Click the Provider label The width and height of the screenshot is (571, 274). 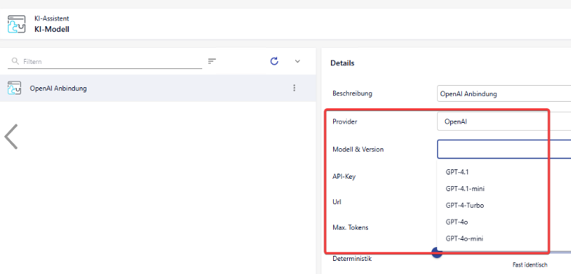click(x=345, y=121)
